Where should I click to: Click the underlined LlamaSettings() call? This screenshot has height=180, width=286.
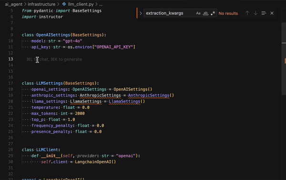pyautogui.click(x=127, y=101)
